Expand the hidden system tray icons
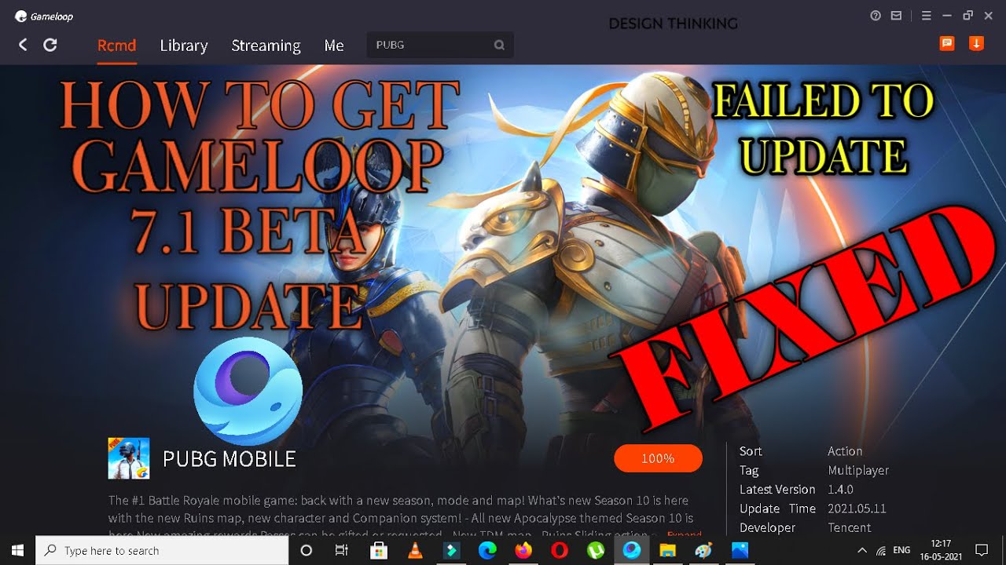Viewport: 1006px width, 565px height. [862, 550]
